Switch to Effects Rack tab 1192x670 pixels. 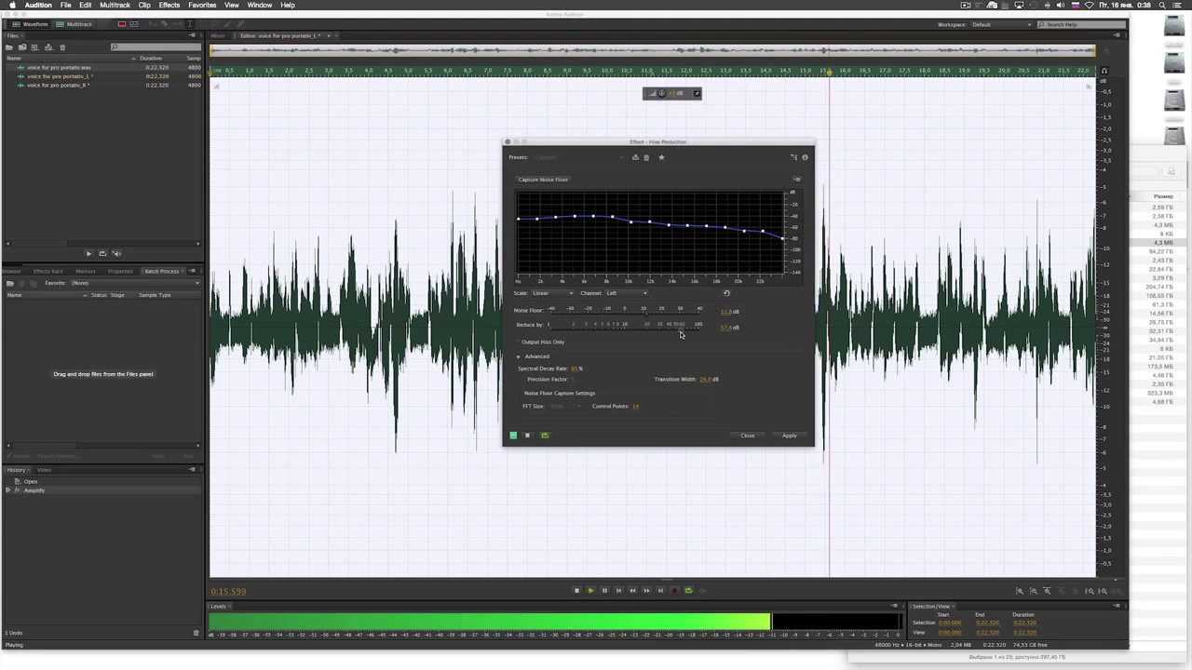[47, 271]
